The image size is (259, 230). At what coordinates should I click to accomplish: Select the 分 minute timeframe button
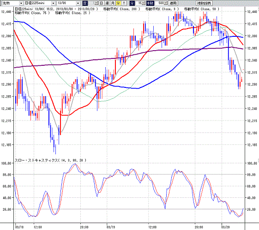coord(118,3)
